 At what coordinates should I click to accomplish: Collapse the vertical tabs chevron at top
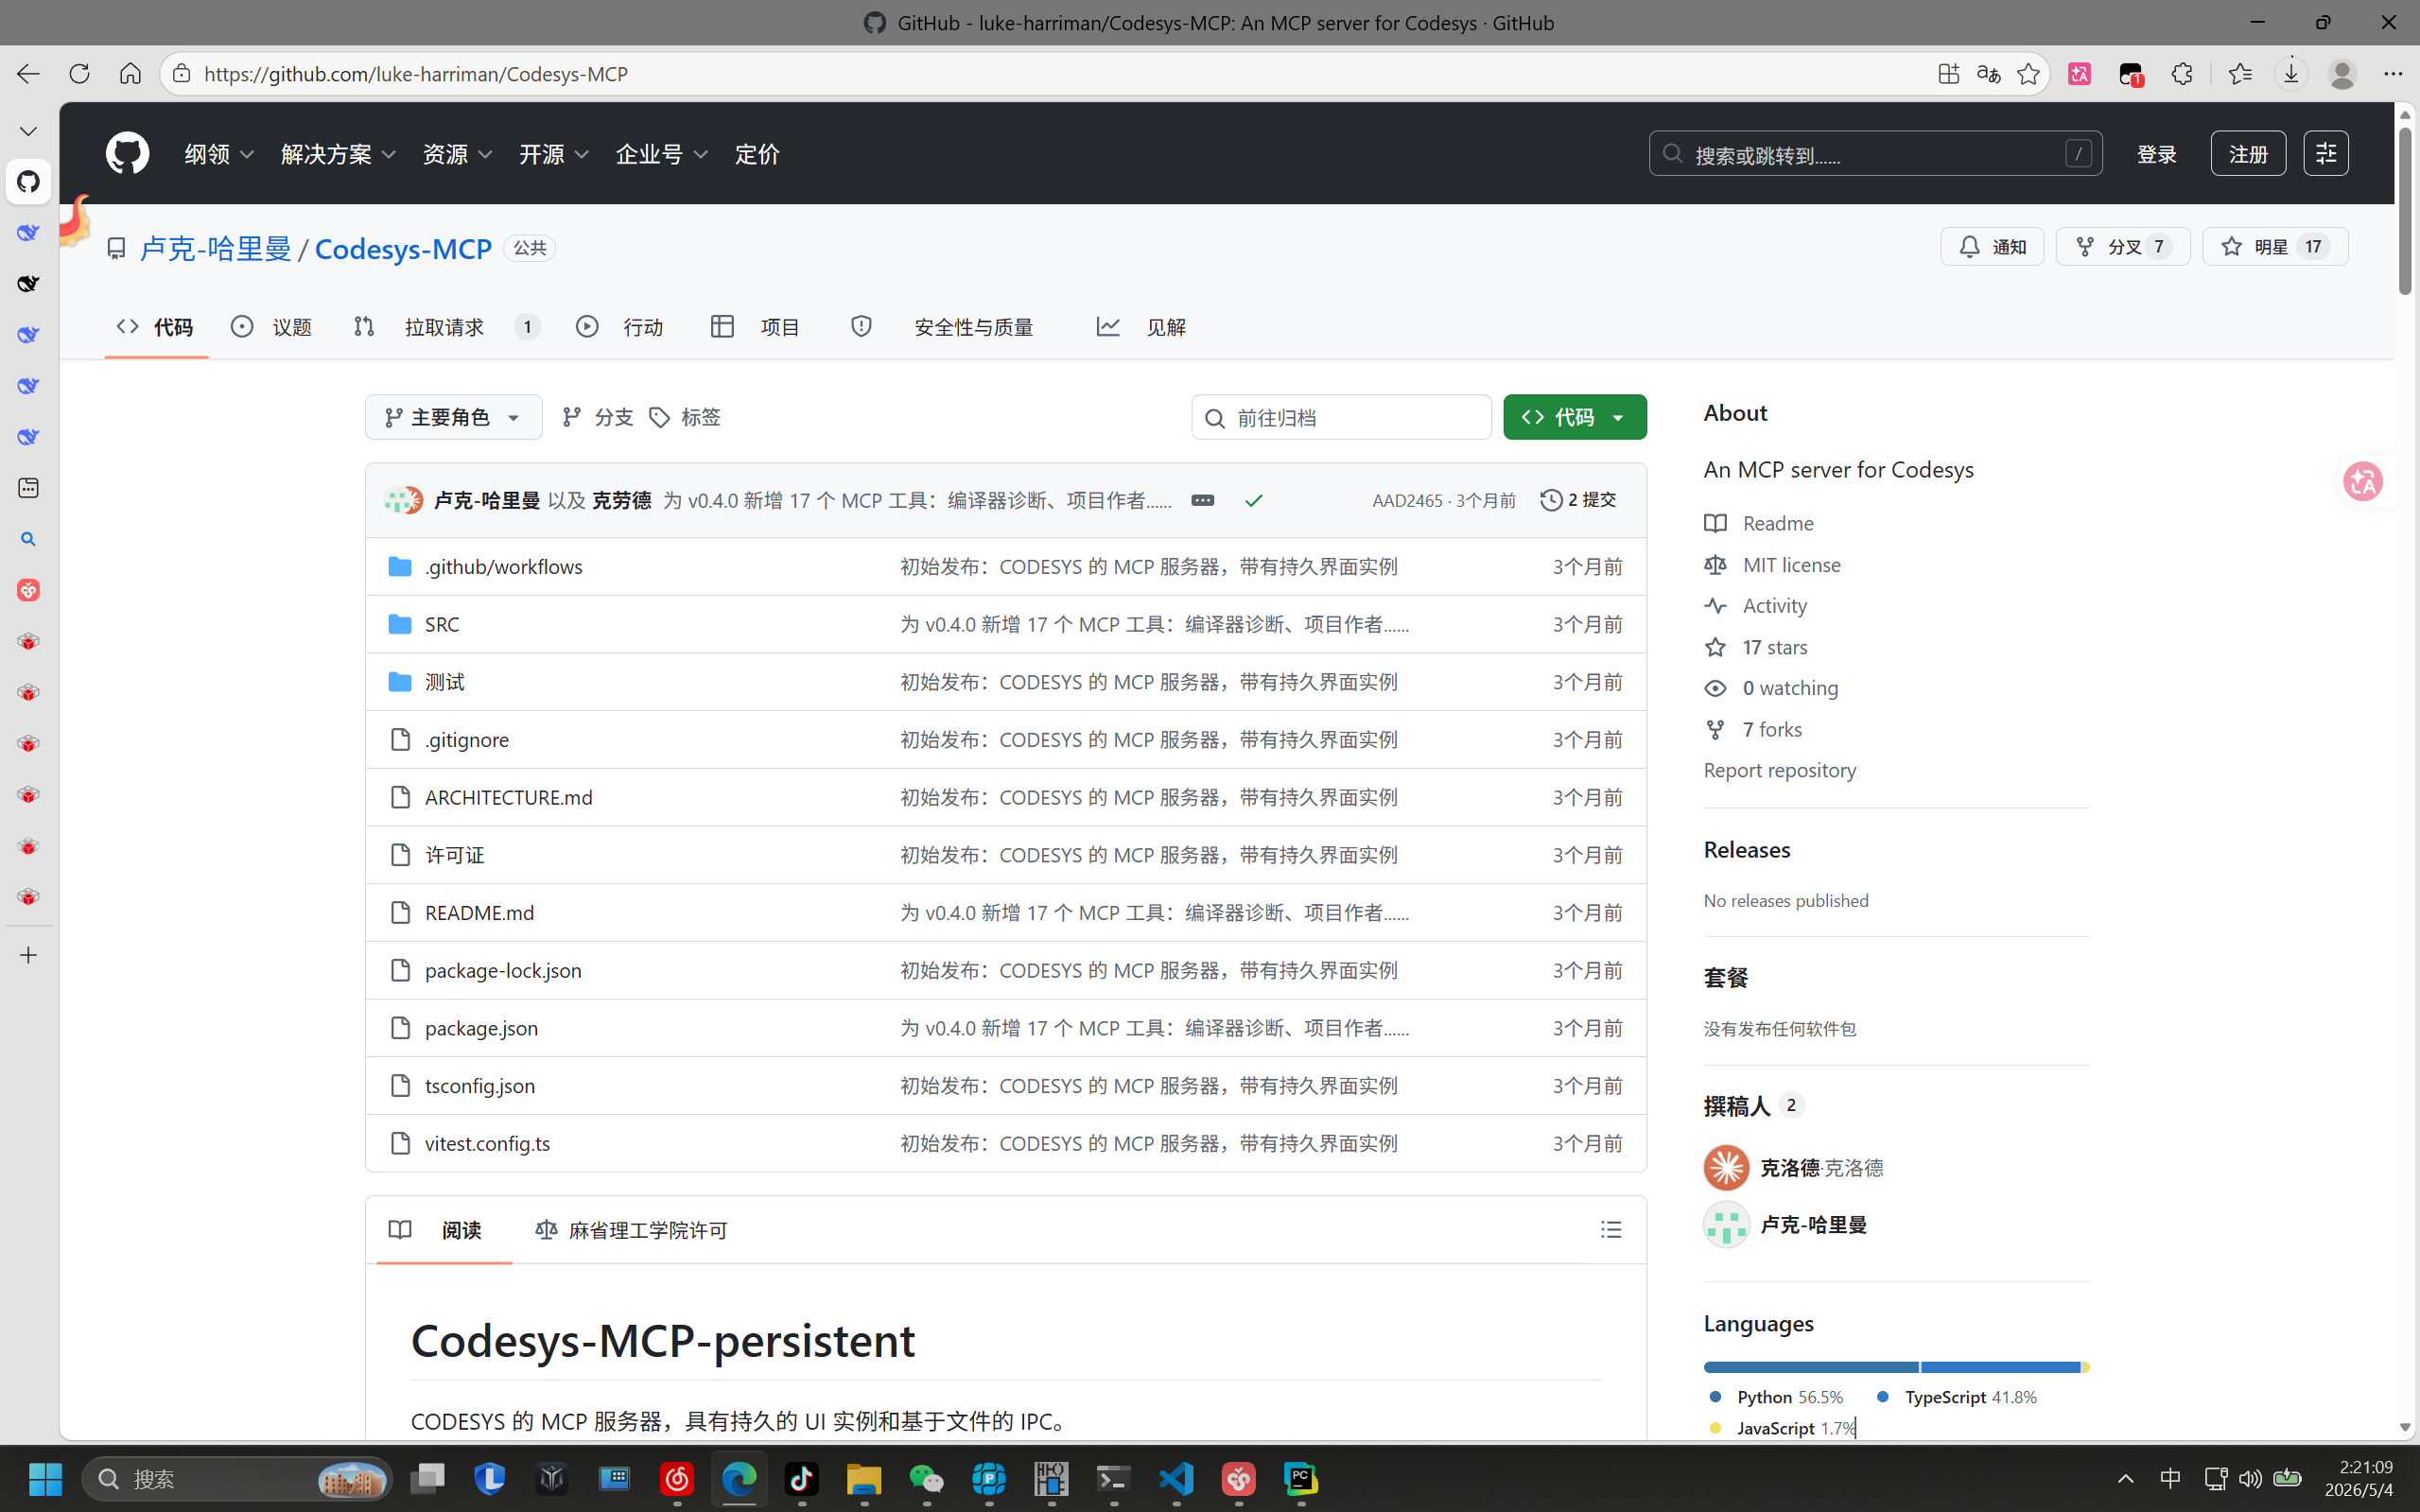[28, 131]
